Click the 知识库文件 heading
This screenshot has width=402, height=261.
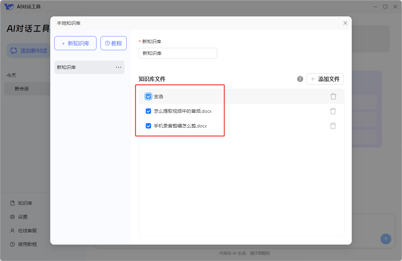click(152, 79)
